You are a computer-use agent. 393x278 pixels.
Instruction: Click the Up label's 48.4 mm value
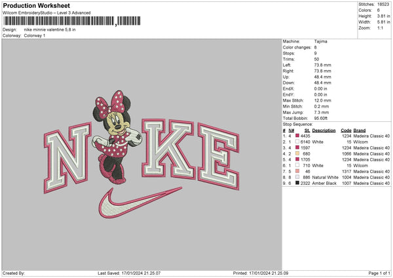(322, 77)
